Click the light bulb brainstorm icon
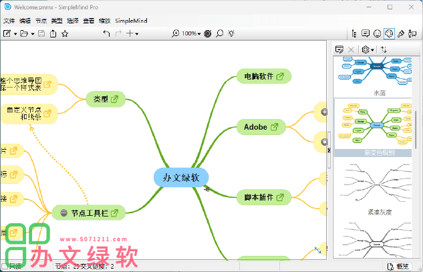423x272 pixels. pos(231,33)
